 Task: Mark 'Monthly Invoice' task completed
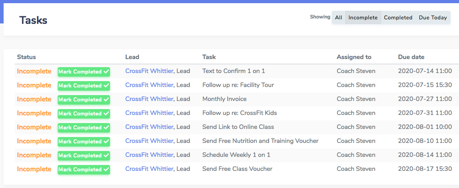click(84, 100)
